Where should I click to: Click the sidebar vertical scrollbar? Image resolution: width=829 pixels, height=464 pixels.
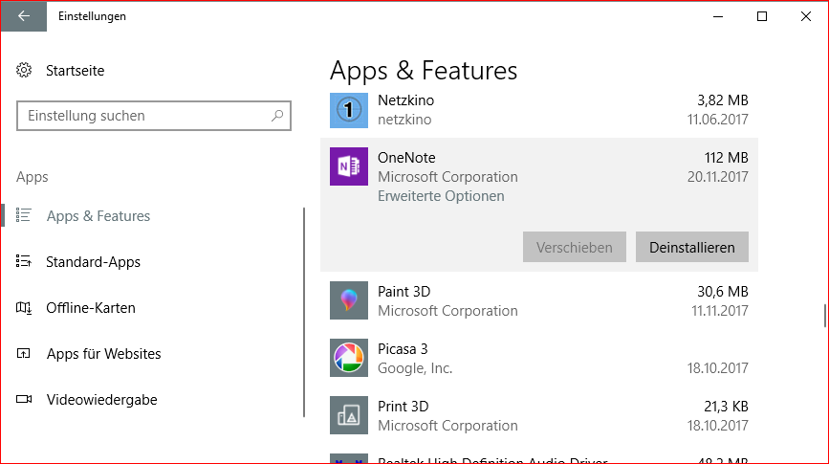[x=304, y=312]
